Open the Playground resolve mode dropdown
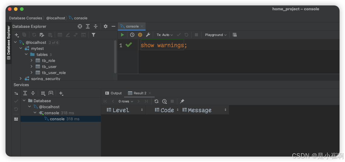 tap(216, 35)
